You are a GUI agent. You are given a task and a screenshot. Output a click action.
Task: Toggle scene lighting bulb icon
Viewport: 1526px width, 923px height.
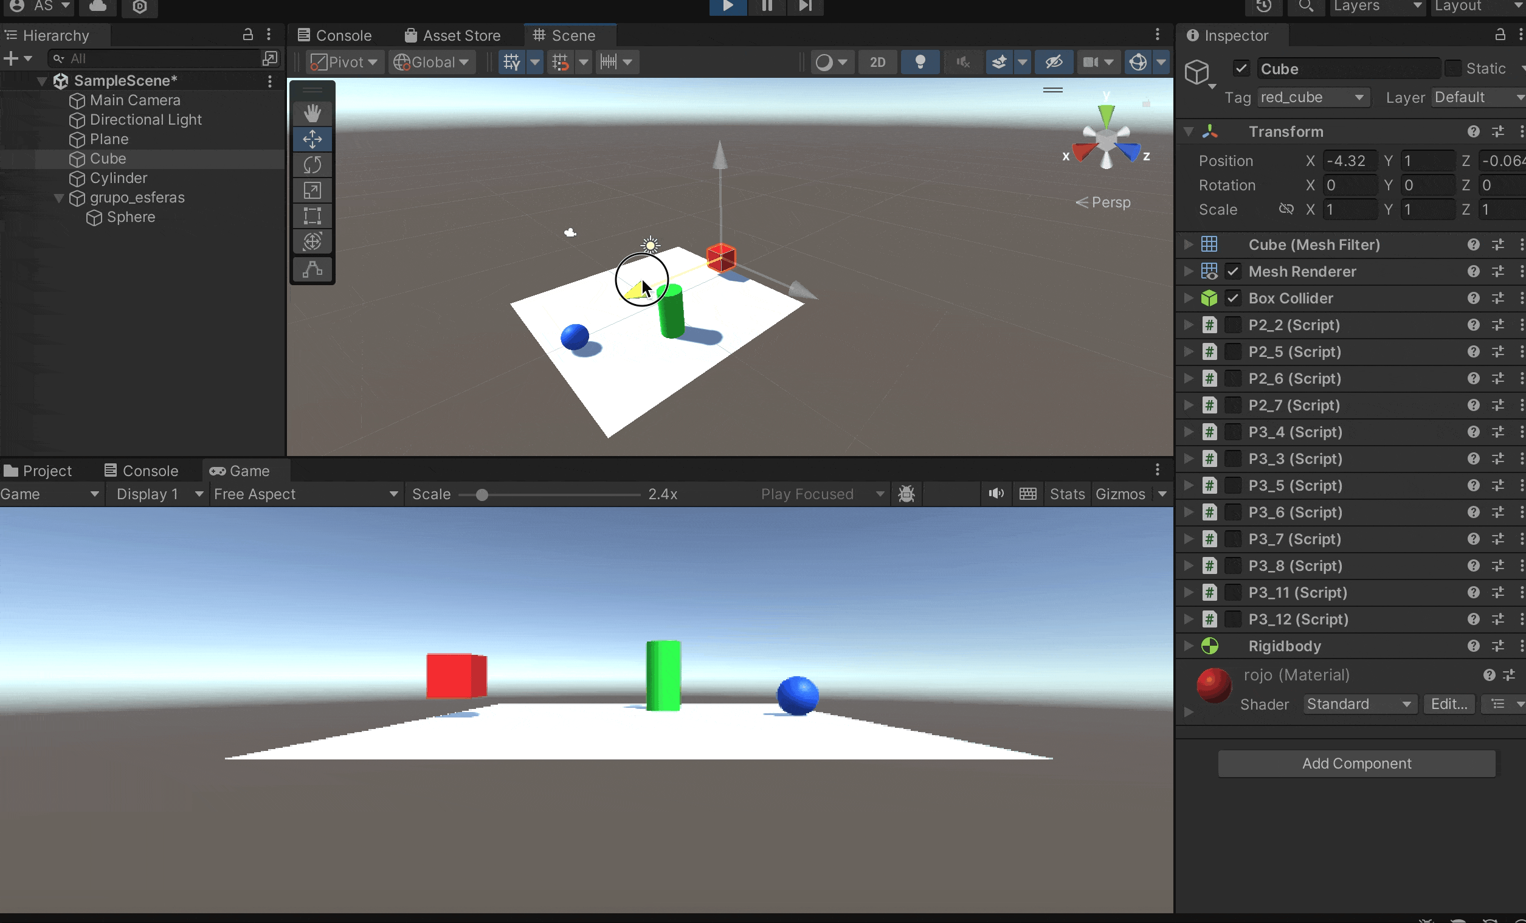click(920, 62)
